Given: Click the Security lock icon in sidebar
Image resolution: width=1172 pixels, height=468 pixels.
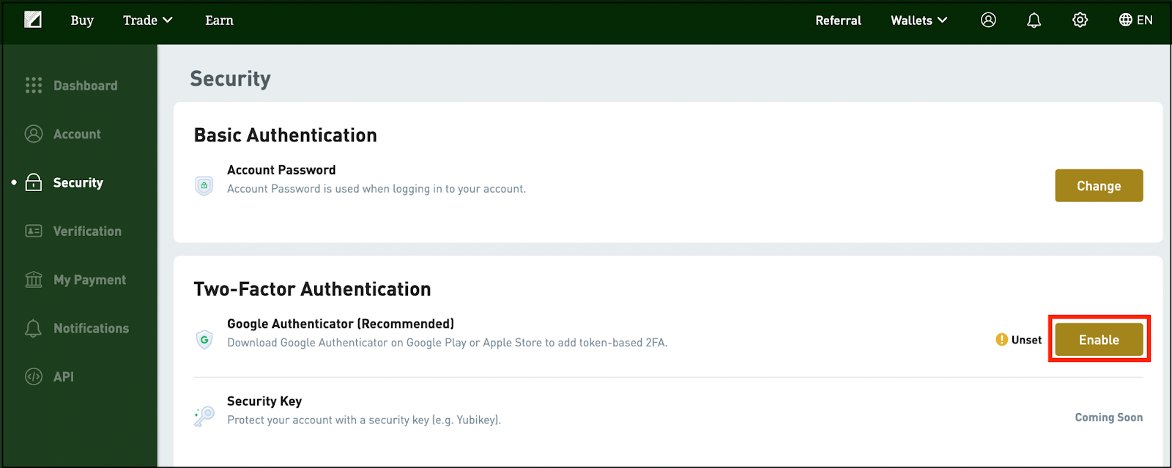Looking at the screenshot, I should click(34, 182).
